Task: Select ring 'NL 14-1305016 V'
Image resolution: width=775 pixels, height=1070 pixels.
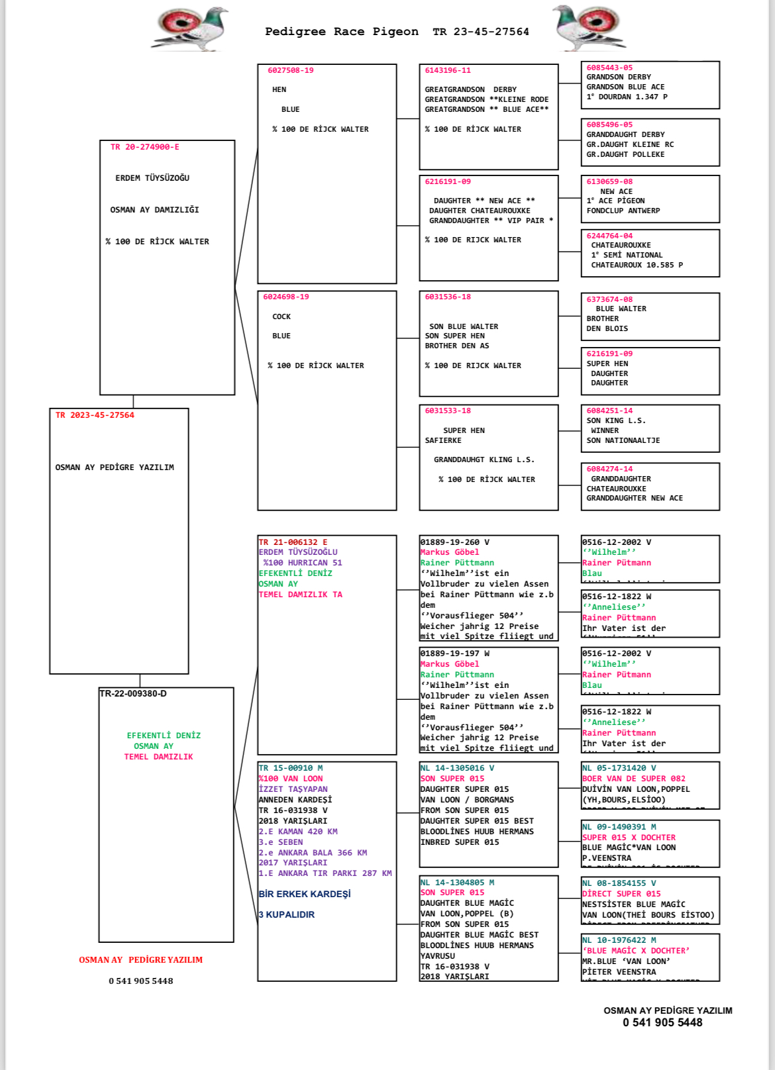Action: (457, 768)
